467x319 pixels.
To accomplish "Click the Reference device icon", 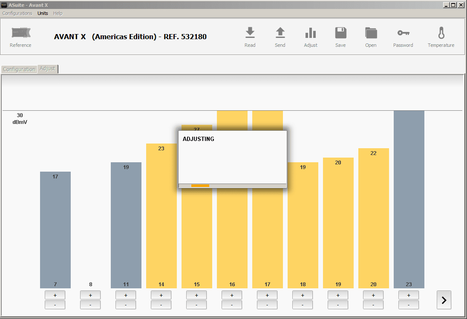I will pyautogui.click(x=21, y=33).
